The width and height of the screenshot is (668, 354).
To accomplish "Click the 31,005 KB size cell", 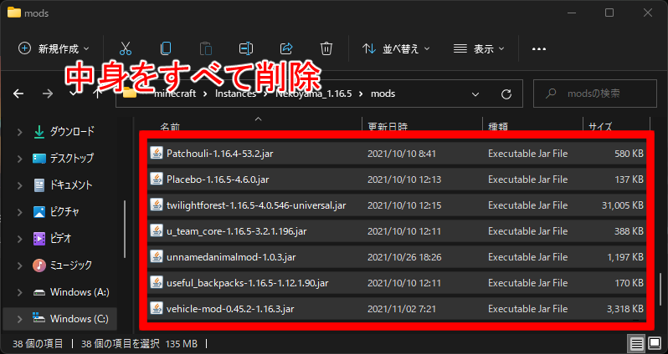I will click(x=623, y=205).
